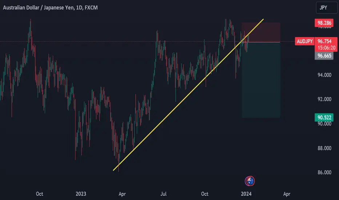Select the yellow ascending trendline
Viewport: 339px width, 200px height.
(x=188, y=95)
